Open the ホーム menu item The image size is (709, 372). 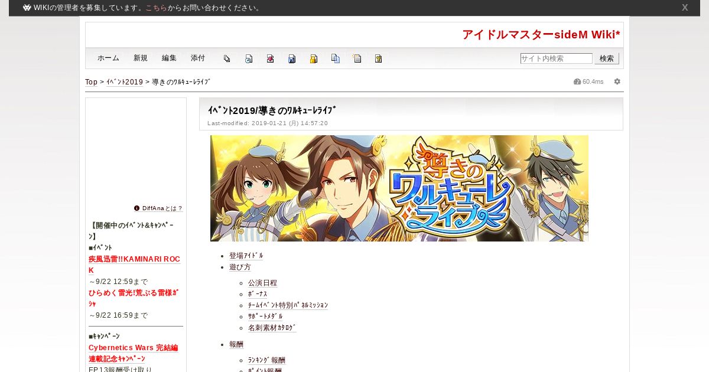(108, 58)
